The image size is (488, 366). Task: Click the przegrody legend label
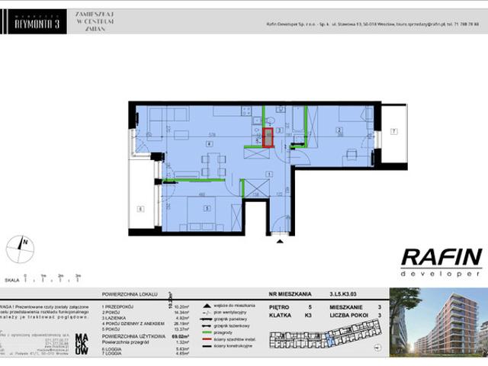(x=223, y=332)
